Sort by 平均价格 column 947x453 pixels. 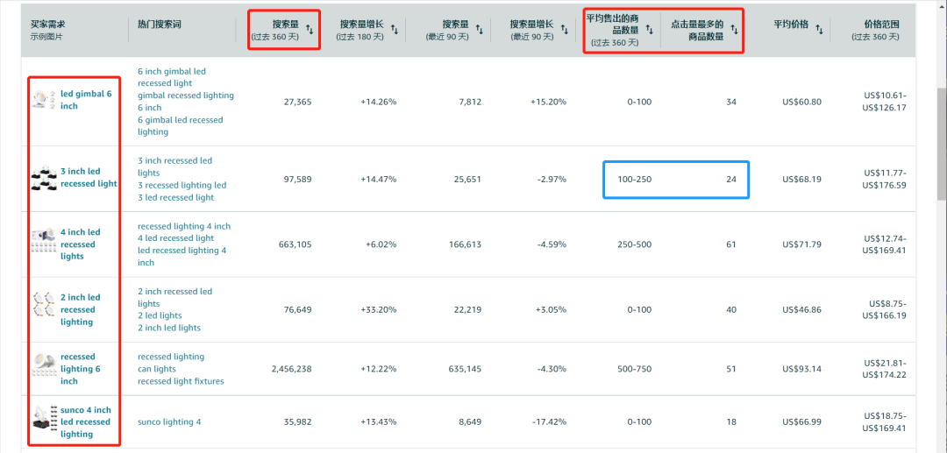(819, 30)
